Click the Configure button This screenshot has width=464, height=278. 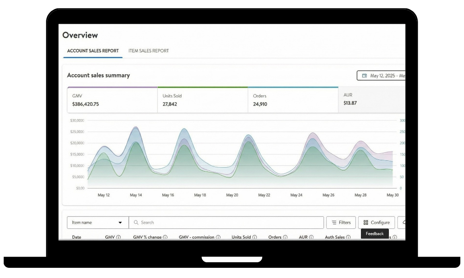[376, 222]
